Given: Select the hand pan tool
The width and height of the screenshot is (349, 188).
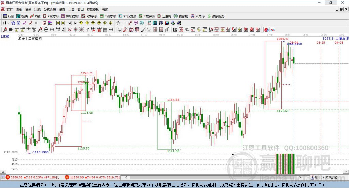Looking at the screenshot, I should [118, 23].
